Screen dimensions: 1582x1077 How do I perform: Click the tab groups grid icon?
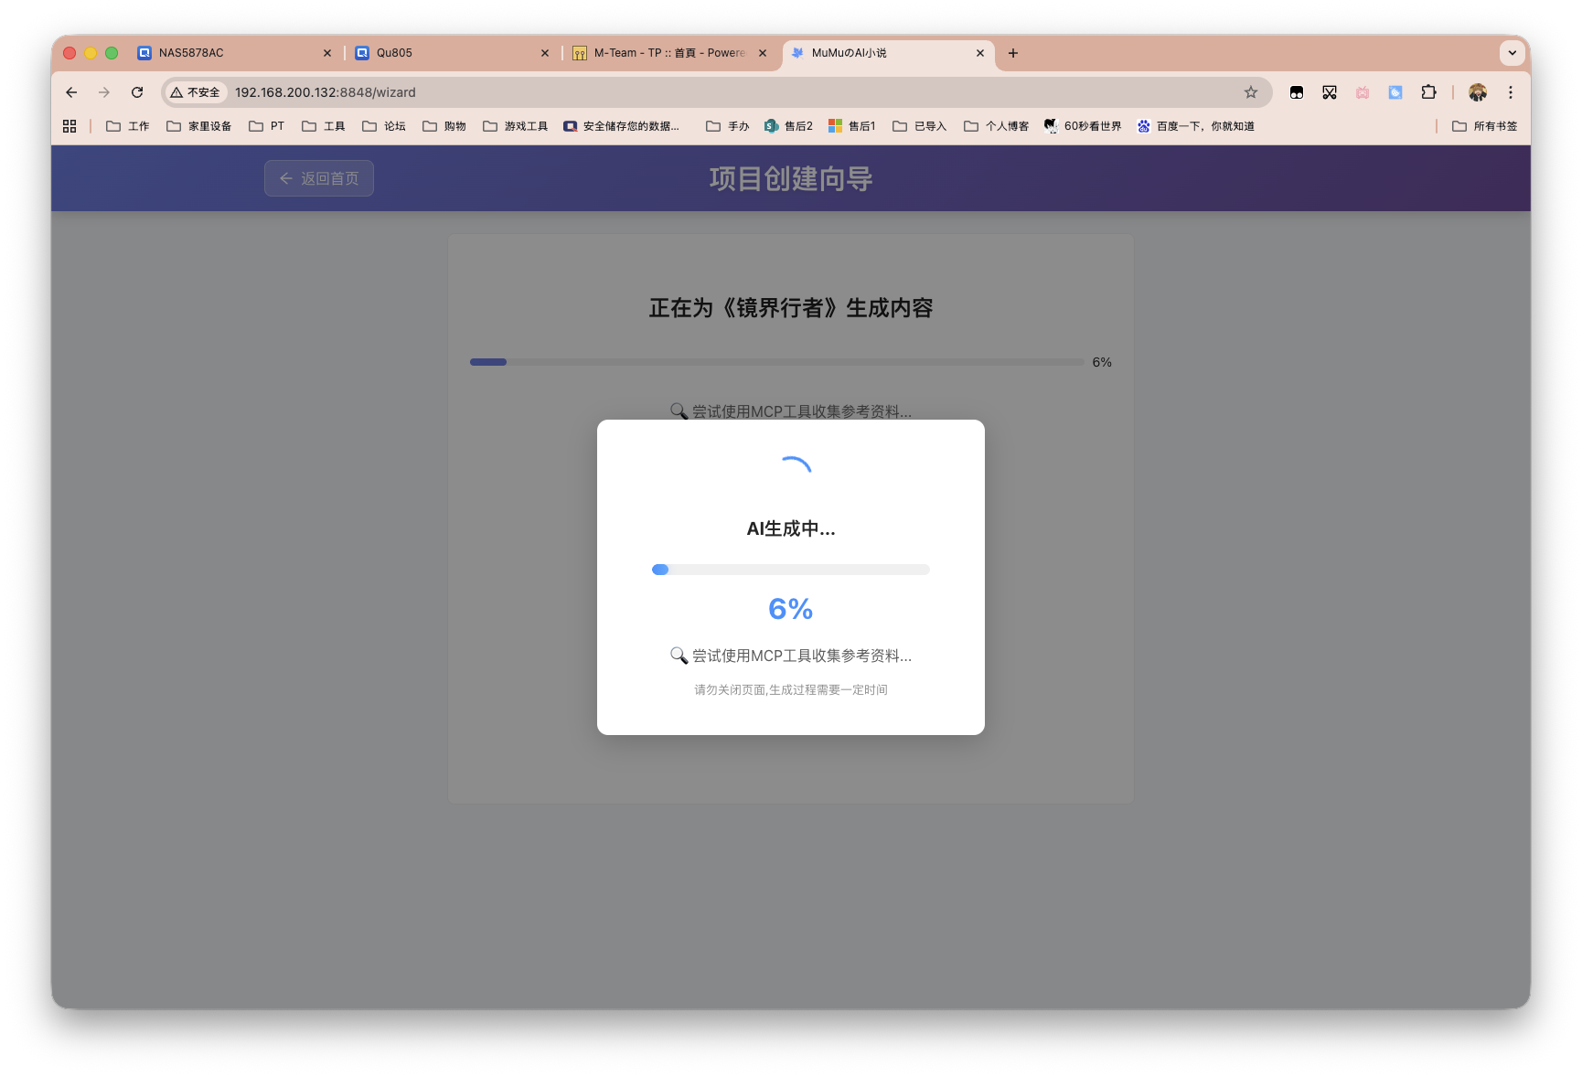(x=69, y=125)
